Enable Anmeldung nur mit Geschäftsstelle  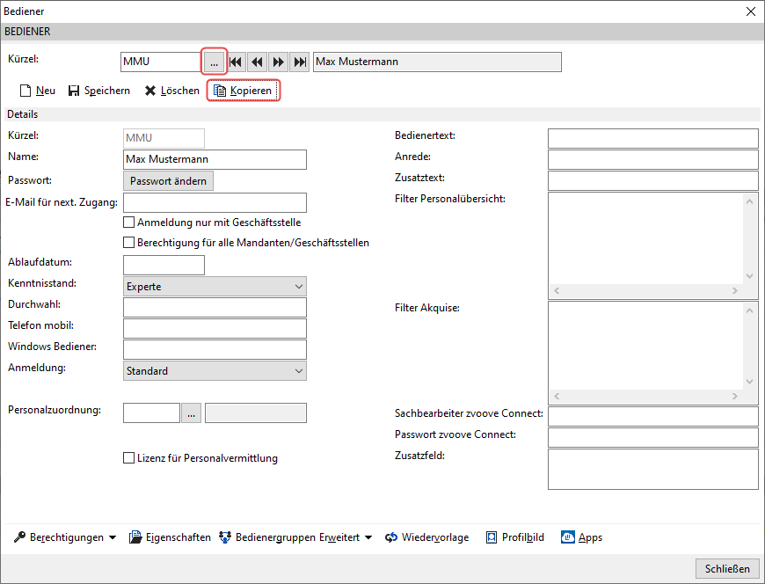point(128,223)
